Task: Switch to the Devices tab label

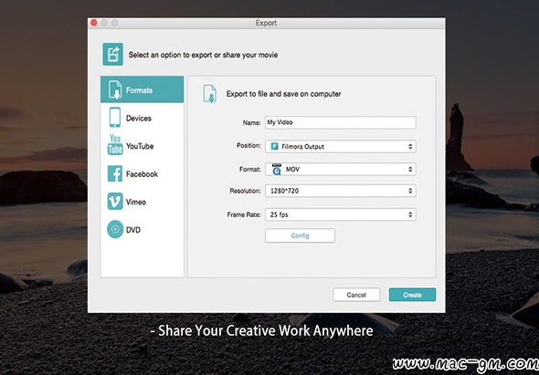Action: pyautogui.click(x=139, y=118)
